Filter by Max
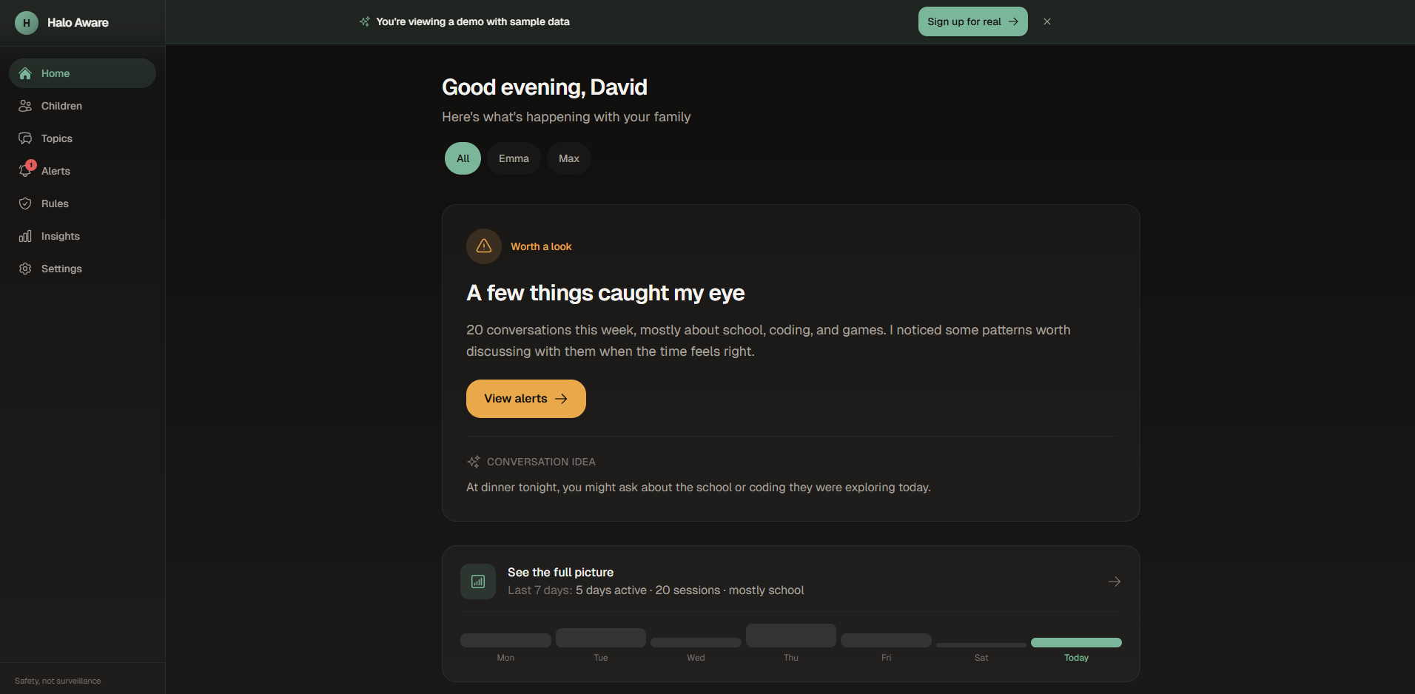The width and height of the screenshot is (1415, 694). [569, 158]
